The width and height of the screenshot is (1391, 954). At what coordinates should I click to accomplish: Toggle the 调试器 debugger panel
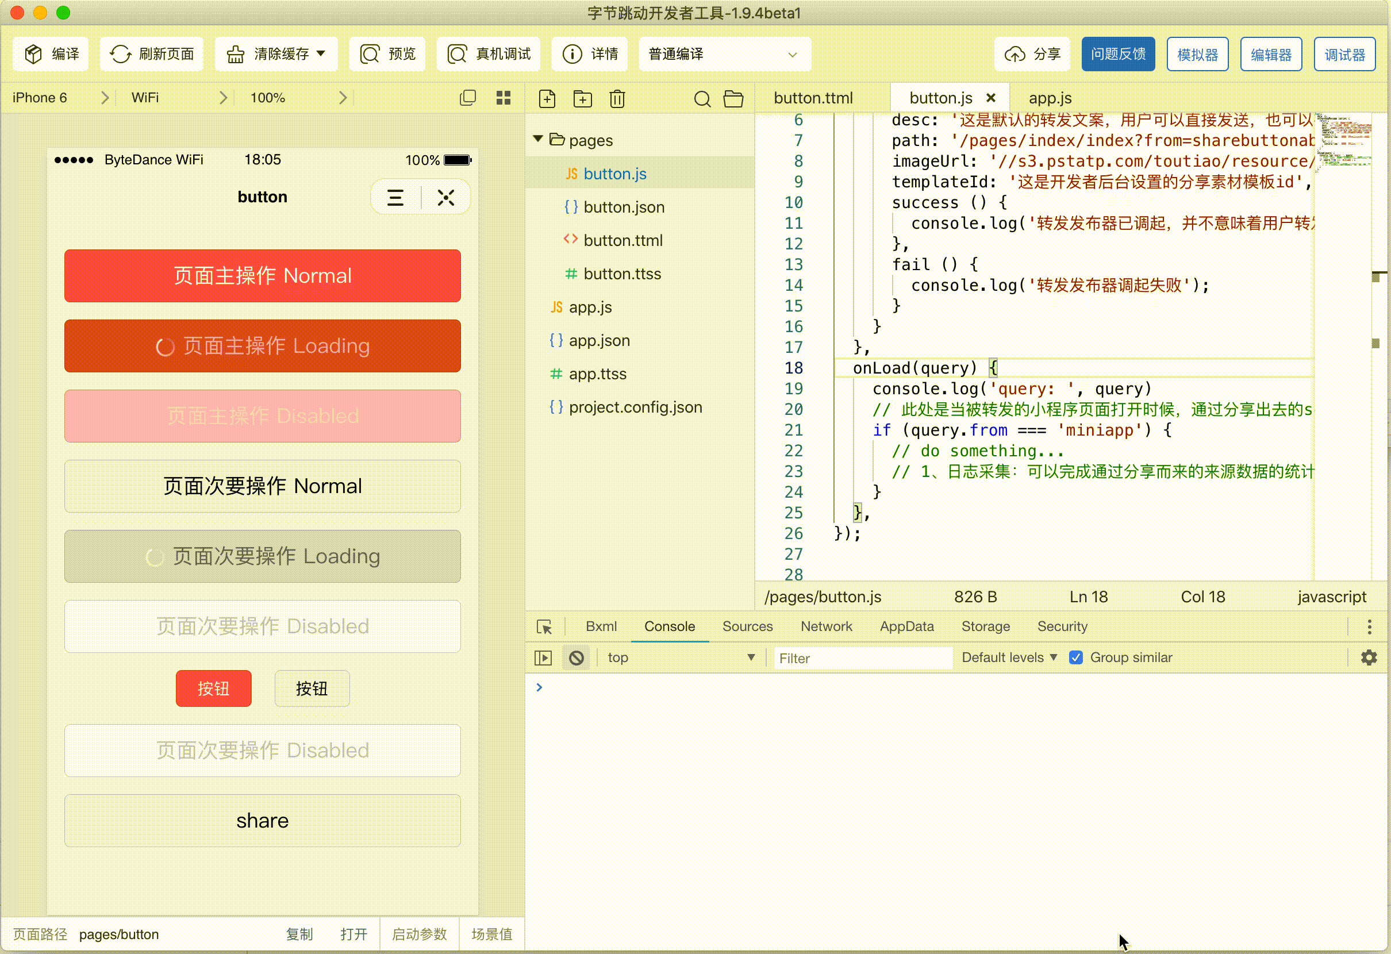tap(1344, 54)
